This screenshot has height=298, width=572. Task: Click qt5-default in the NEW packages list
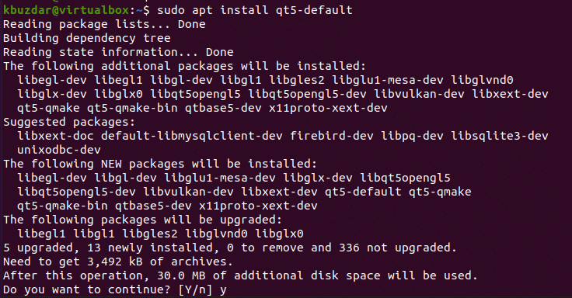click(363, 192)
